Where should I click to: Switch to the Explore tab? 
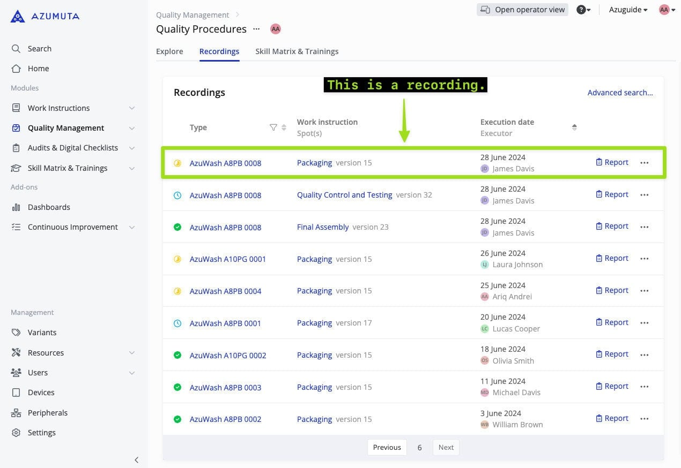[x=169, y=51]
